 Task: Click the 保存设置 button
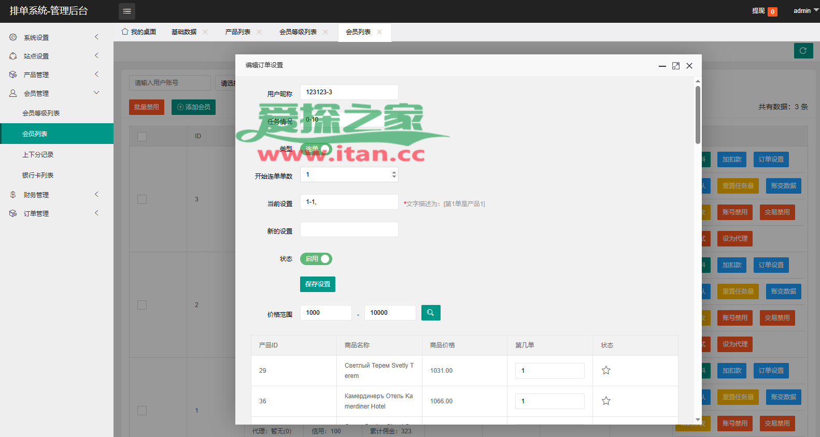click(318, 284)
